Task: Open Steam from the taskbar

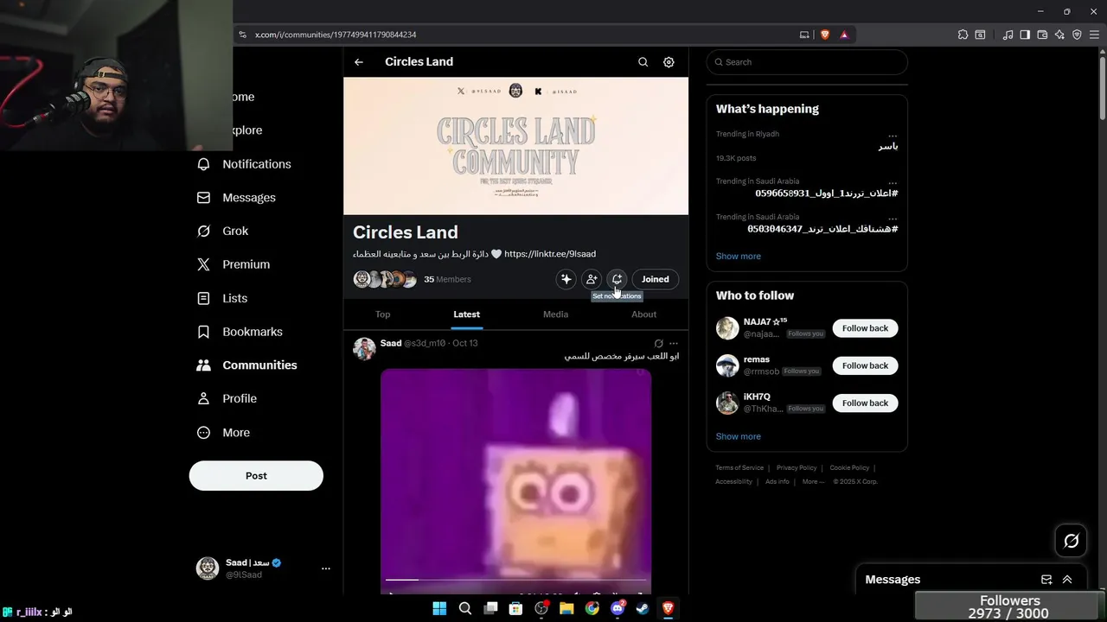Action: pos(643,608)
